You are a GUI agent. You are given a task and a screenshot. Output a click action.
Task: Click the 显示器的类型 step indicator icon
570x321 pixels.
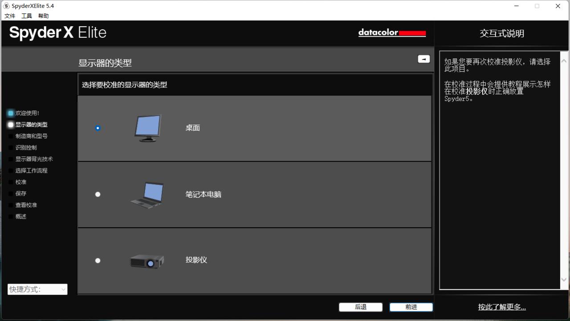click(x=11, y=125)
